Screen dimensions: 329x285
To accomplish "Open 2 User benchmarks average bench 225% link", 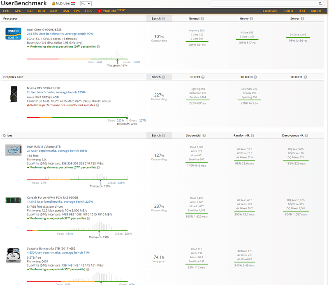I will click(56, 93).
